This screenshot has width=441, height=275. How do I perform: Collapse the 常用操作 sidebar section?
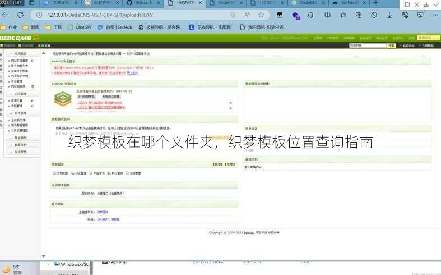pyautogui.click(x=23, y=53)
